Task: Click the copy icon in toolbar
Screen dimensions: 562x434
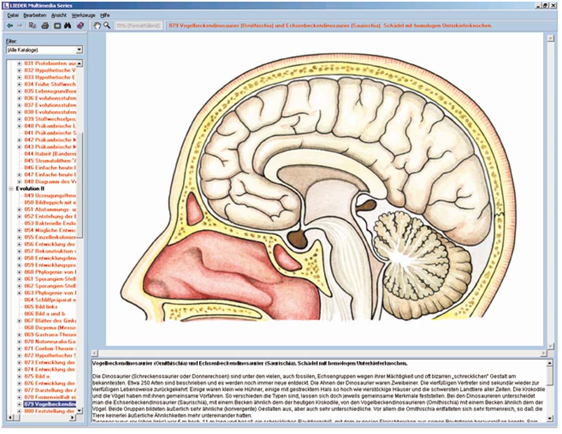Action: [33, 26]
